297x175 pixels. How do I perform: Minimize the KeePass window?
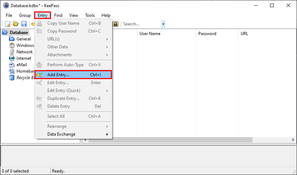pyautogui.click(x=256, y=5)
